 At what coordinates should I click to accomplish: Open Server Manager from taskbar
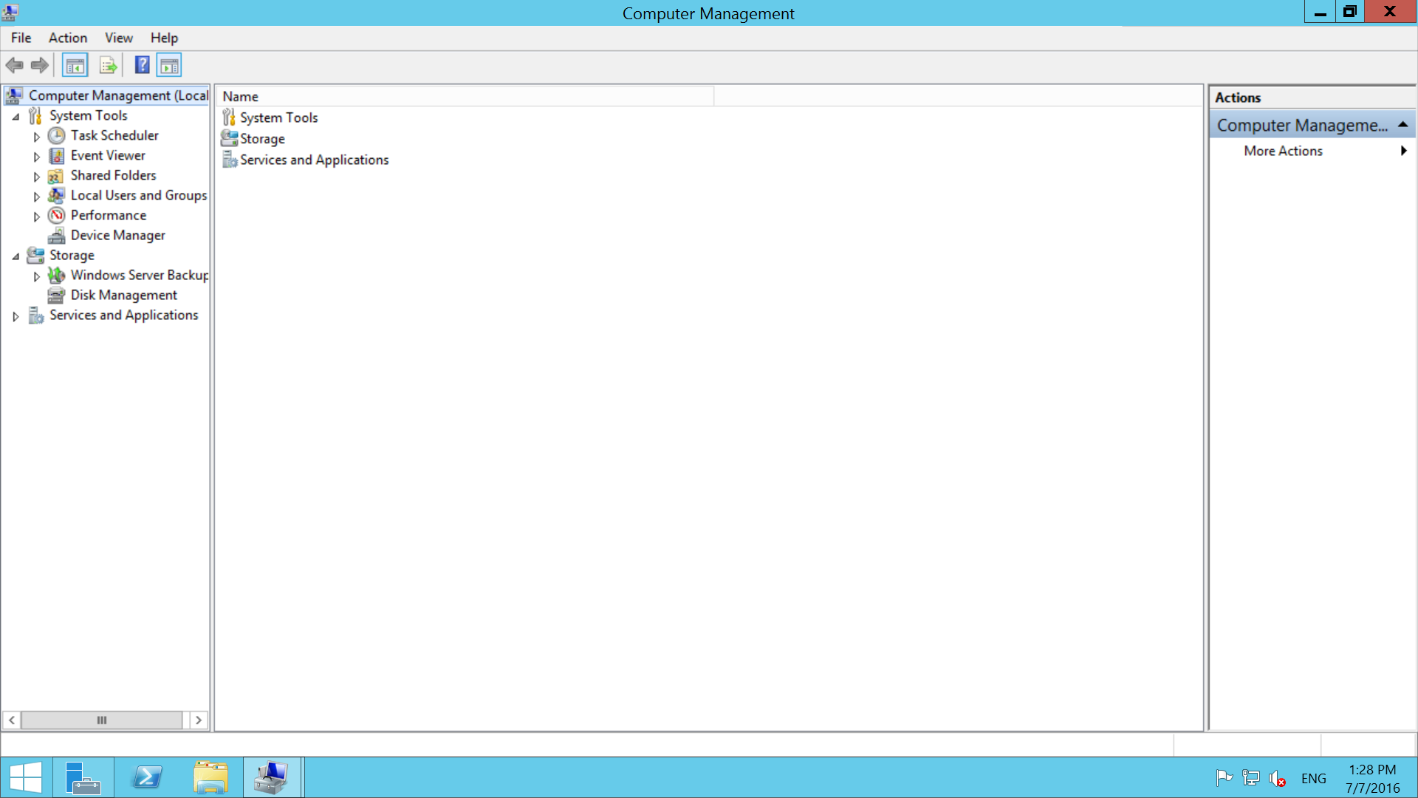[x=83, y=777]
